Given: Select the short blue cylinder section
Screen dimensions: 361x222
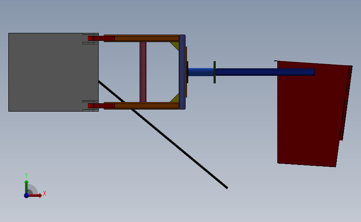Looking at the screenshot, I should 201,72.
